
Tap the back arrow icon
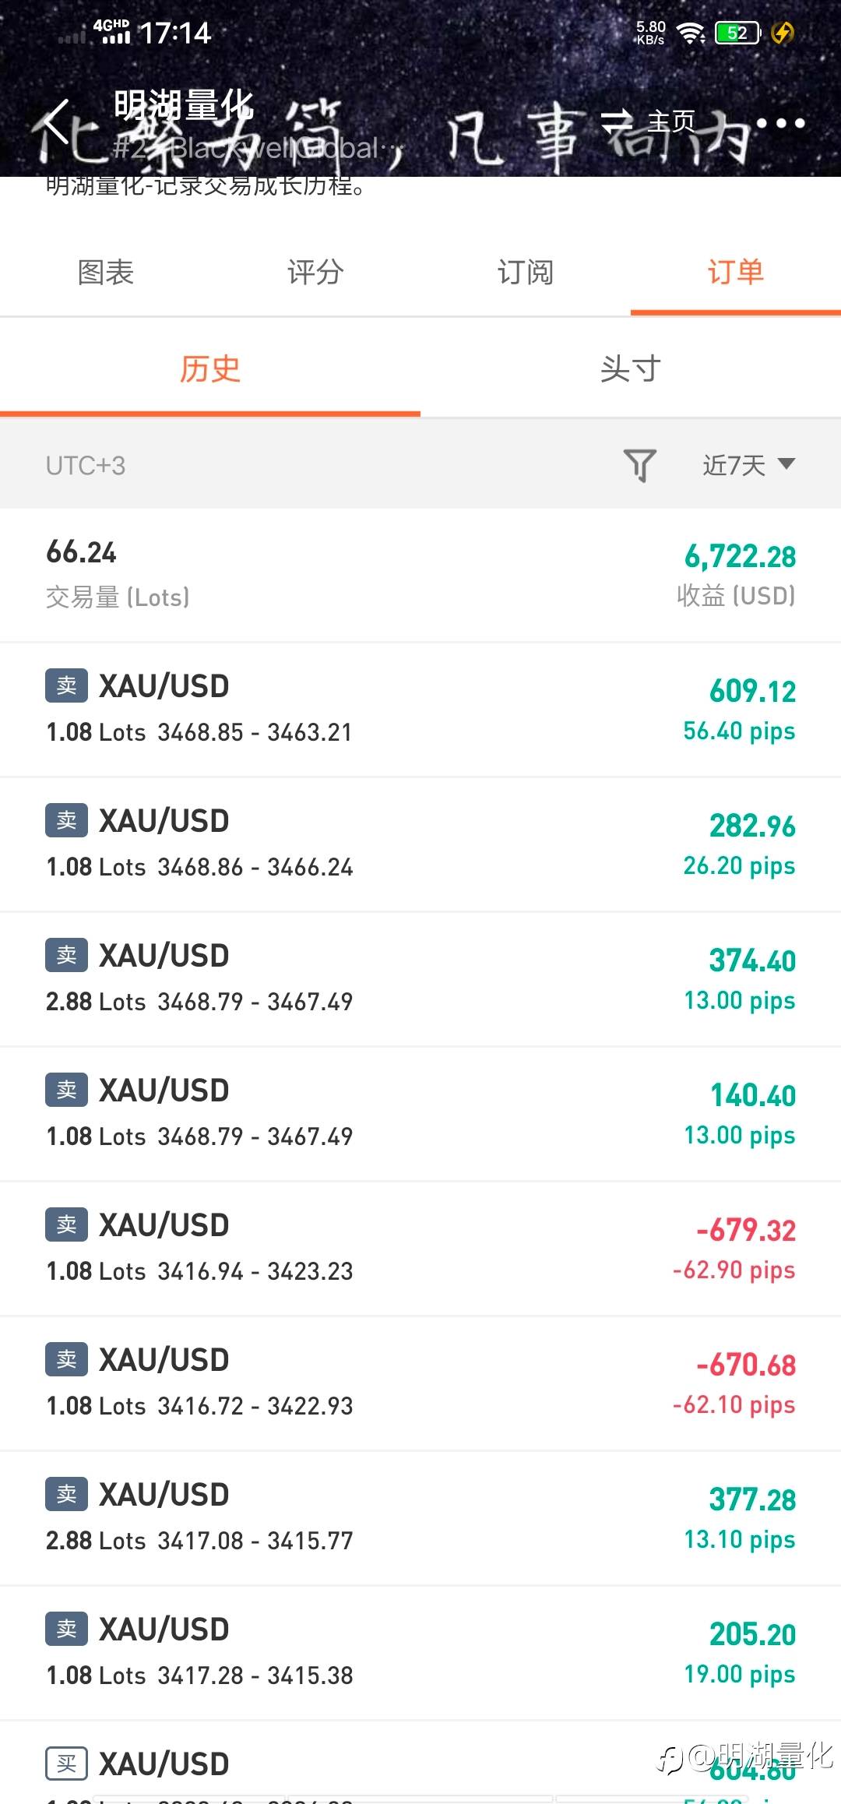[x=57, y=122]
